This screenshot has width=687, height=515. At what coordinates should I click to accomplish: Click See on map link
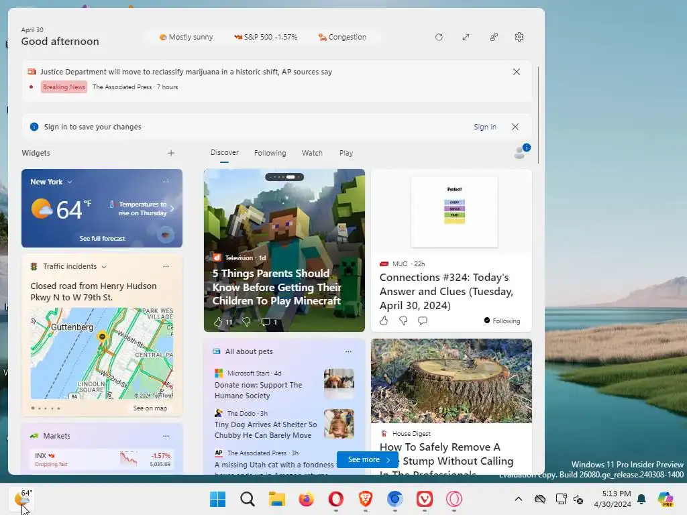150,408
